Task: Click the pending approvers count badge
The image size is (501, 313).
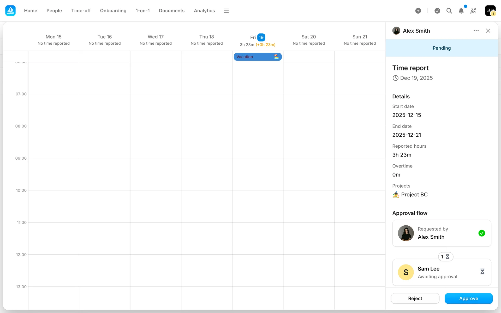Action: [445, 257]
